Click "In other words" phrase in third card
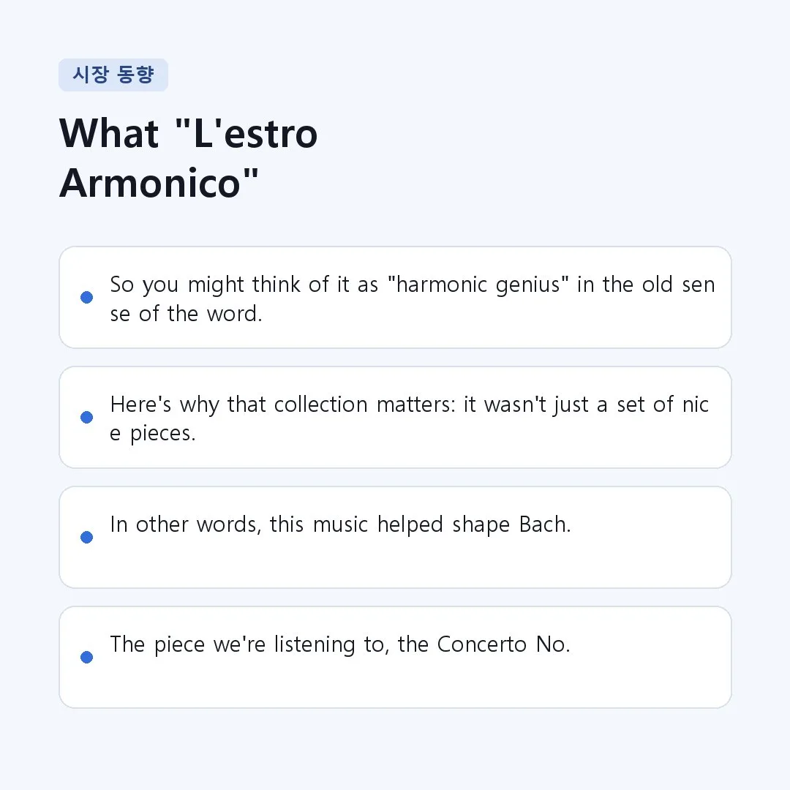790x790 pixels. [185, 524]
